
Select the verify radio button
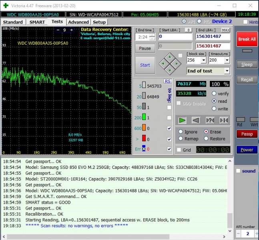(214, 94)
